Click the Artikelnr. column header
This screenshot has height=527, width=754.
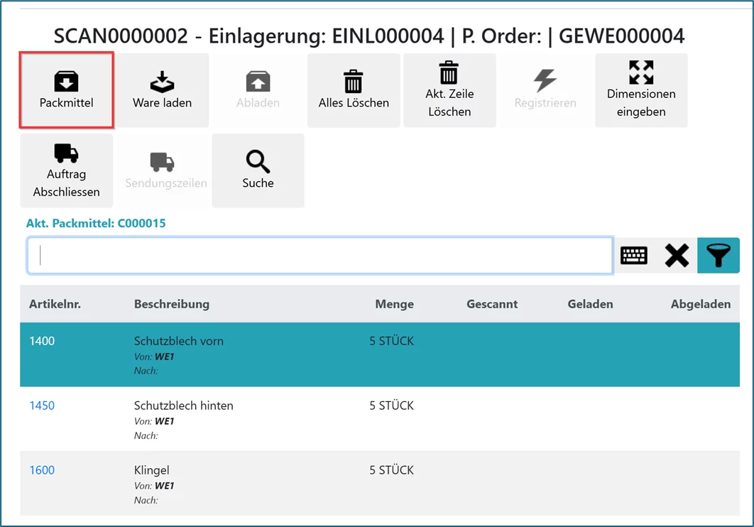pos(55,304)
